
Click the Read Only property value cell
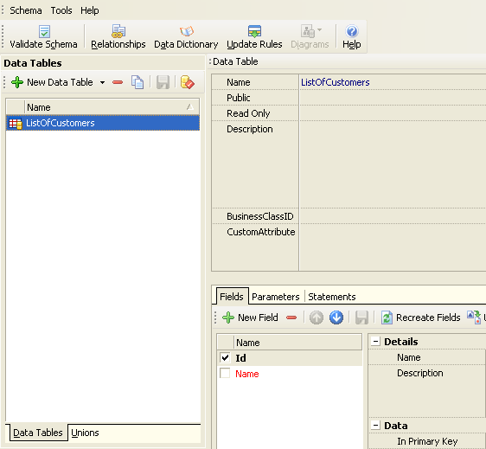pyautogui.click(x=393, y=113)
